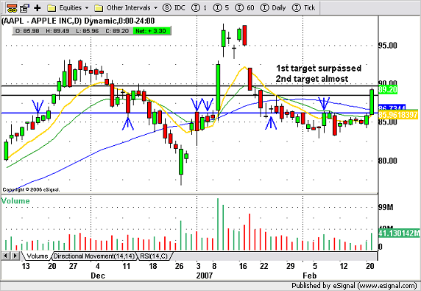The width and height of the screenshot is (421, 291).
Task: Click the 99M volume axis label
Action: (x=386, y=207)
